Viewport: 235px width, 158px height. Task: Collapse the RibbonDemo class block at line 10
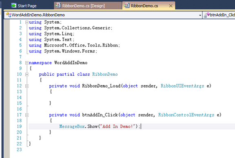pos(27,75)
